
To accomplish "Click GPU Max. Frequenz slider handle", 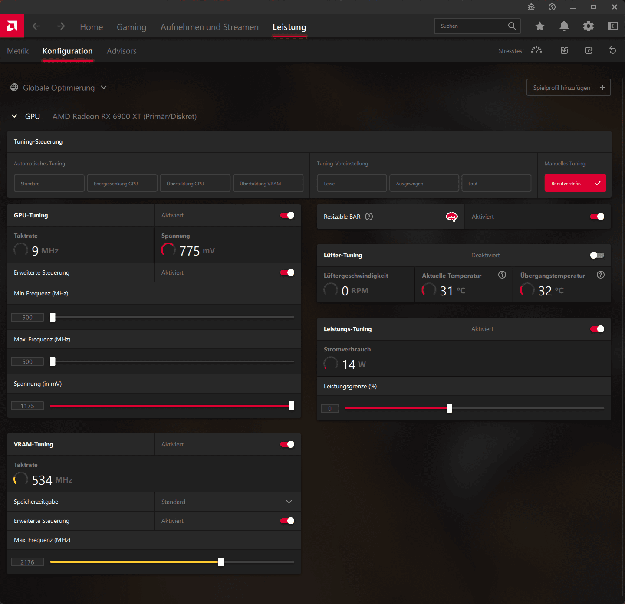I will [x=53, y=361].
